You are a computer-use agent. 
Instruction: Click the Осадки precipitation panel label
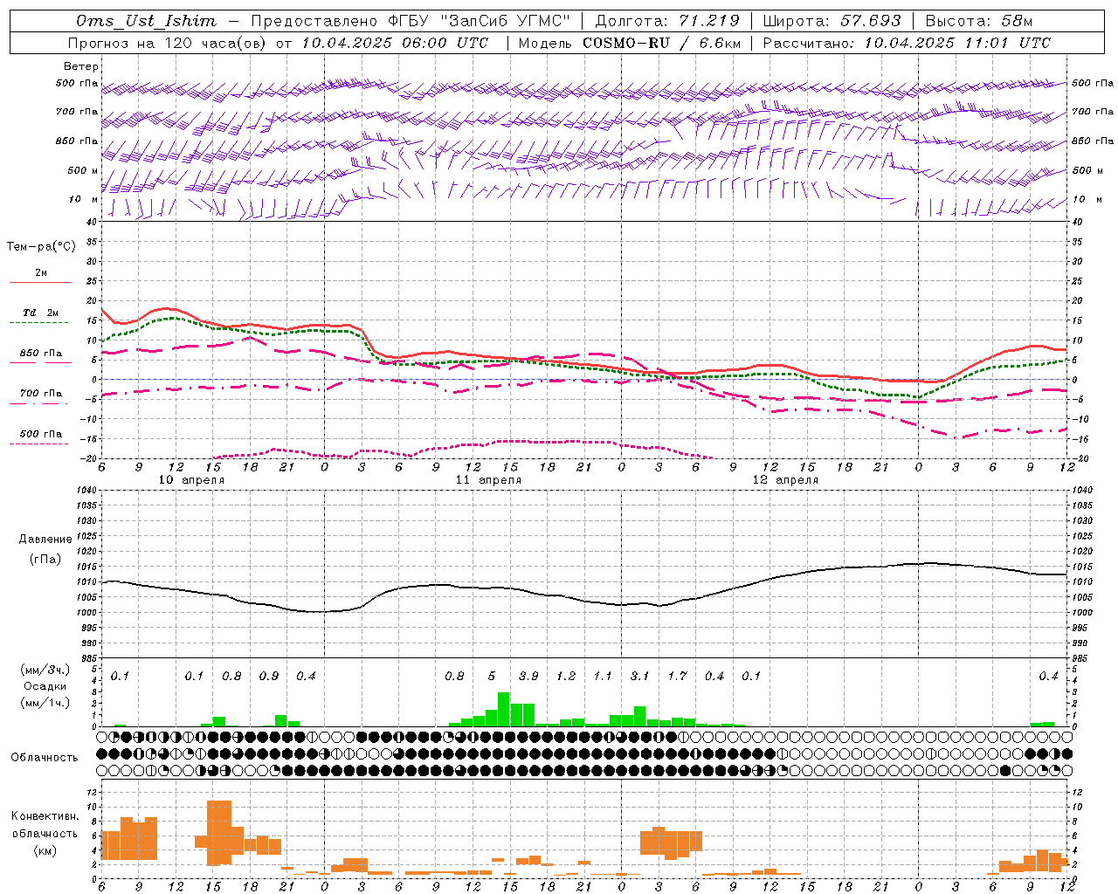[45, 686]
